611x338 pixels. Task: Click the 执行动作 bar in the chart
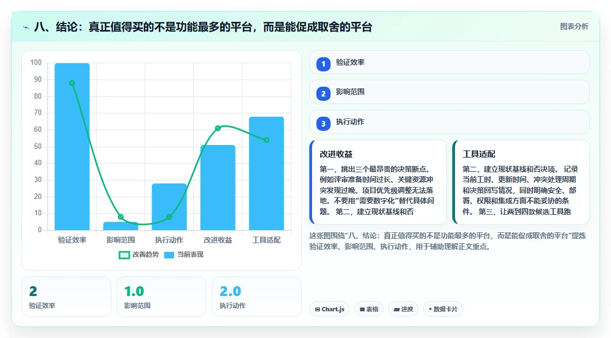[x=169, y=207]
